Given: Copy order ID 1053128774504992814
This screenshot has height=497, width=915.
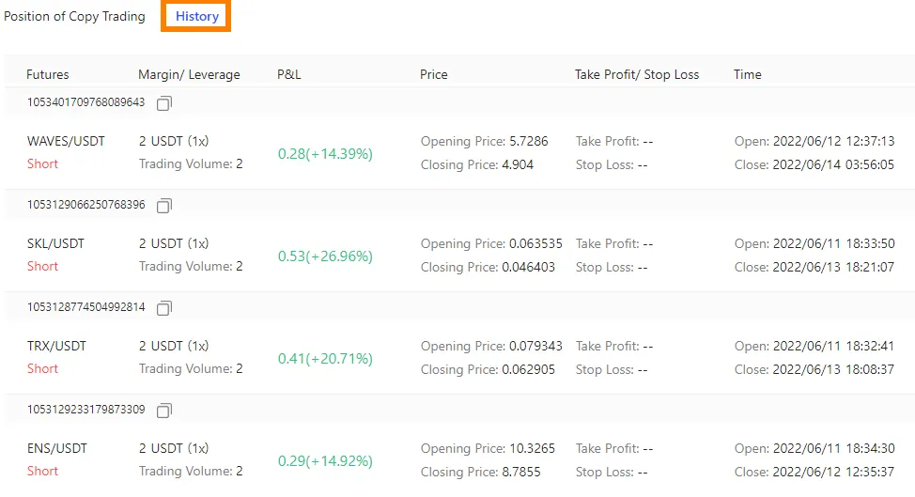Looking at the screenshot, I should (164, 307).
